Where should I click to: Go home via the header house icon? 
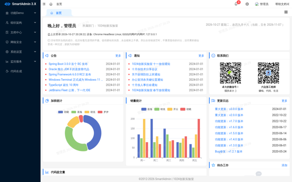point(51,4)
